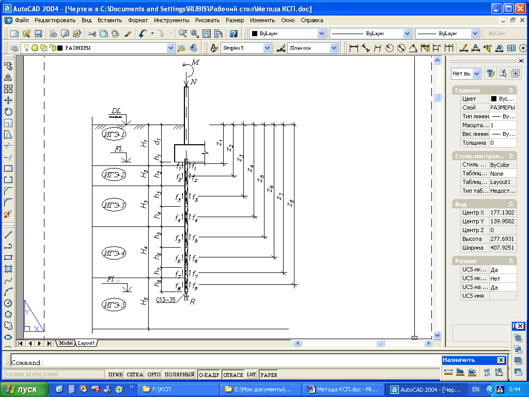
Task: Collapse the Разное properties section
Action: pos(511,261)
